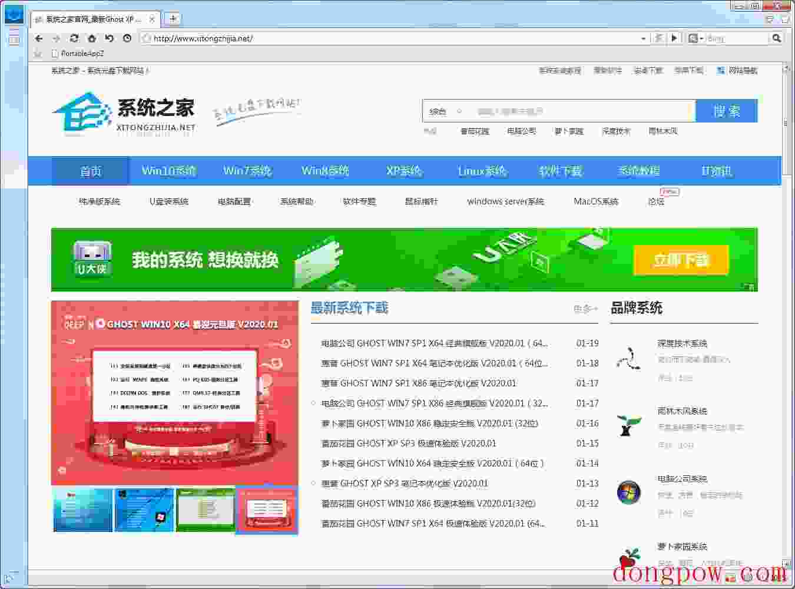Click the blue app icon at top-left
Screen dimensions: 795x589
14,14
